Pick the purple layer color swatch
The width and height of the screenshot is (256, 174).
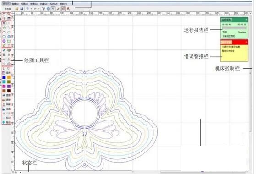9,86
